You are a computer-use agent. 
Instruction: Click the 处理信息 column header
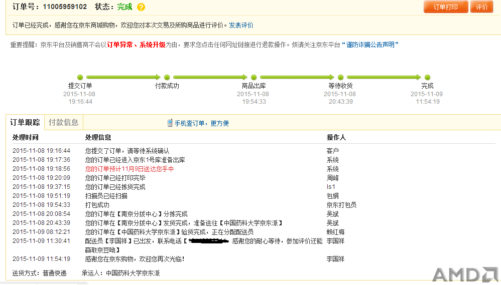98,137
